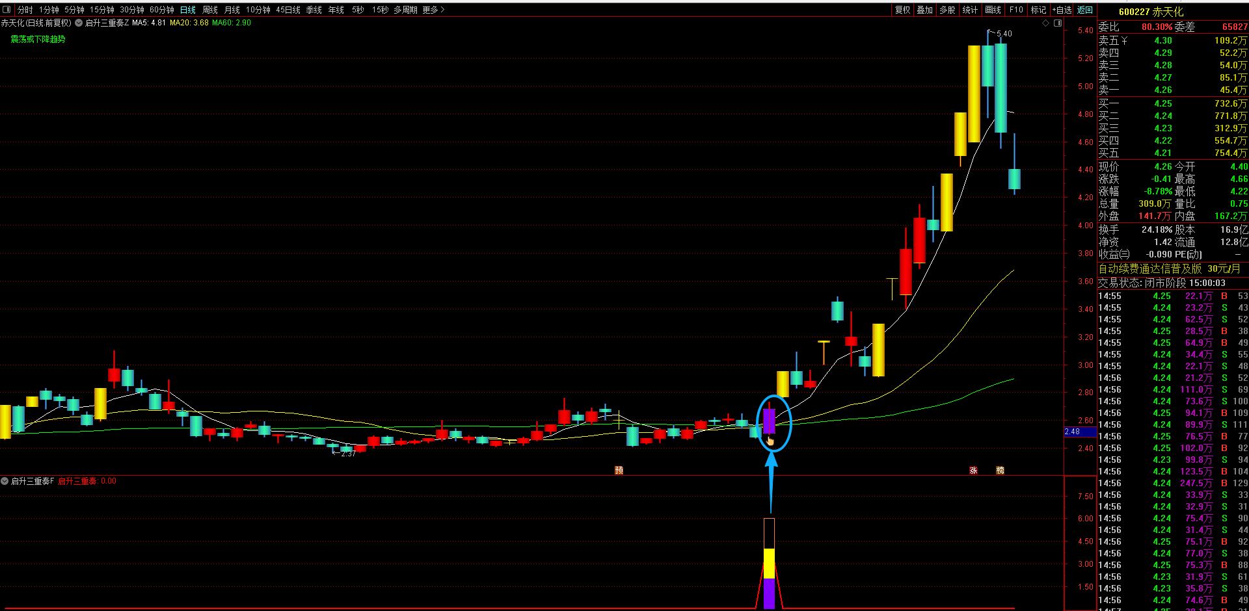Select the 1分钟 period tab
This screenshot has height=611, width=1249.
tap(49, 10)
